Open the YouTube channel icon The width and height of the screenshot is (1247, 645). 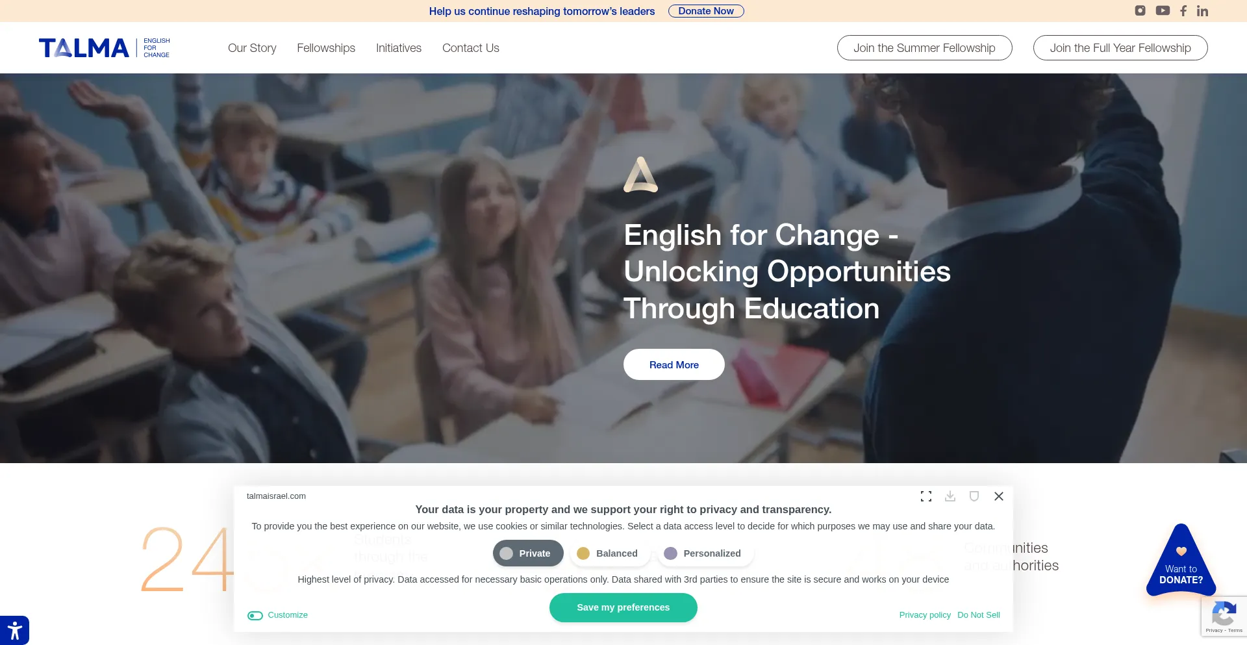[x=1163, y=10]
